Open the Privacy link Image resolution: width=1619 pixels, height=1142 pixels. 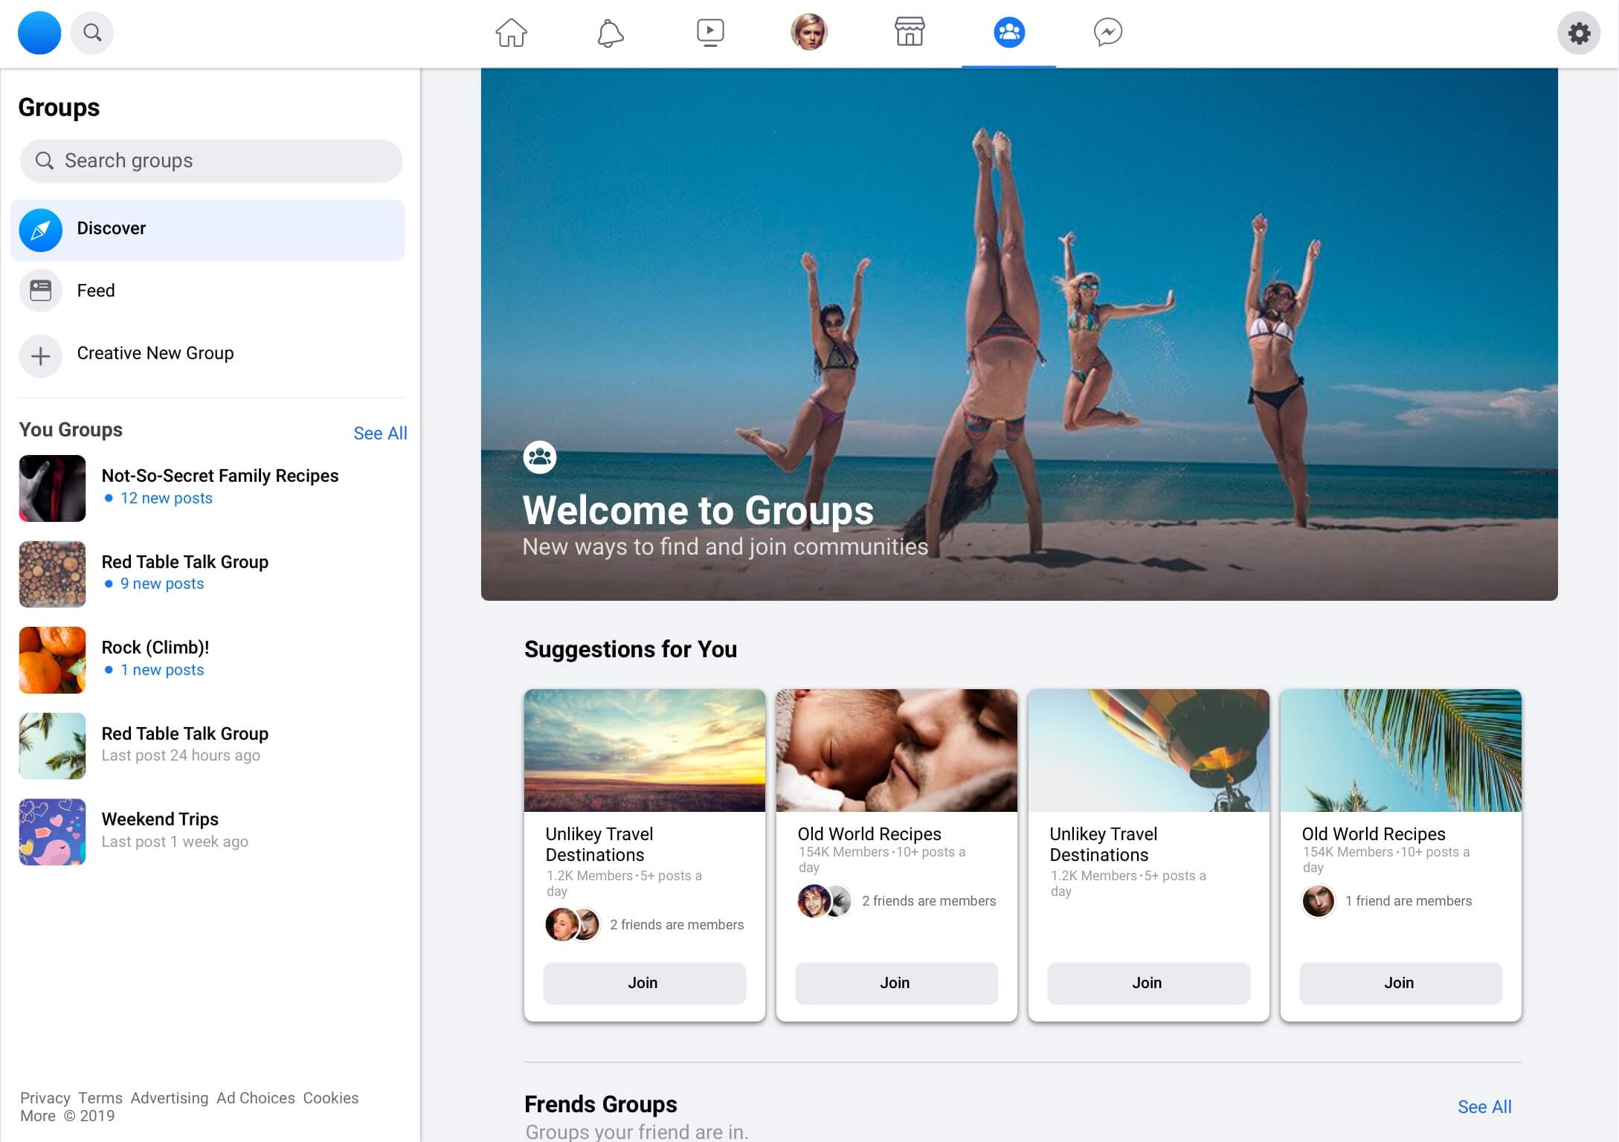pos(45,1097)
